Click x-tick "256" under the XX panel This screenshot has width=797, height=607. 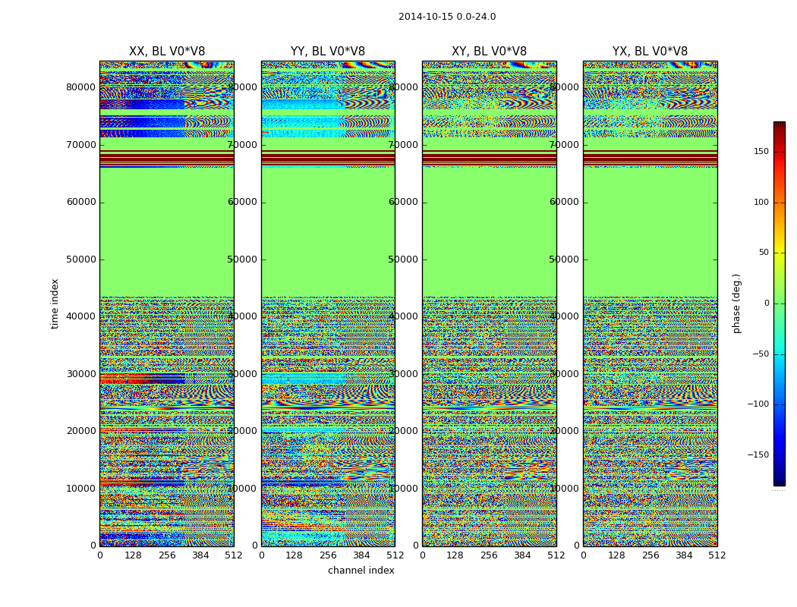coord(167,555)
